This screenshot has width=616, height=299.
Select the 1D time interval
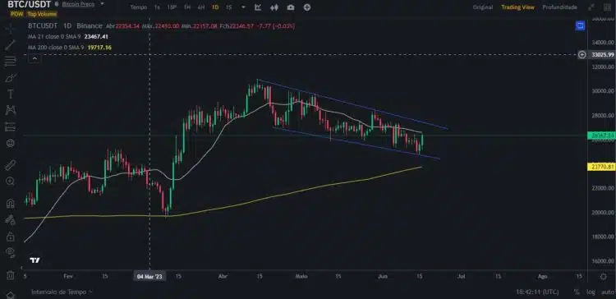(x=215, y=7)
